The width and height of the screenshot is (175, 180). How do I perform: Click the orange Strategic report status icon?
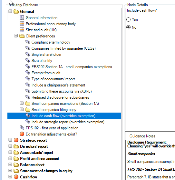pos(16,140)
